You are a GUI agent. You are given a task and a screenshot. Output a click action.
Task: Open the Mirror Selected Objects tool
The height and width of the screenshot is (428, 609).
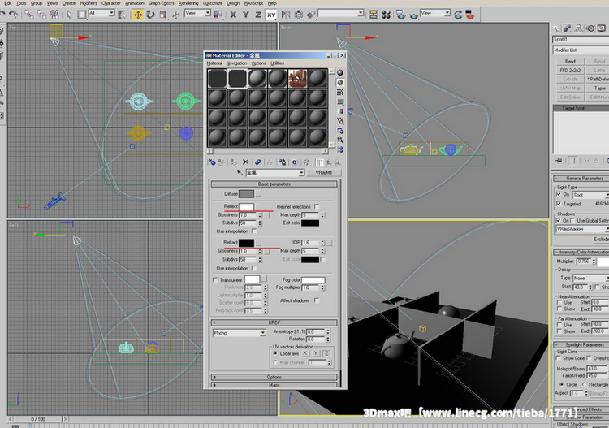pyautogui.click(x=286, y=15)
